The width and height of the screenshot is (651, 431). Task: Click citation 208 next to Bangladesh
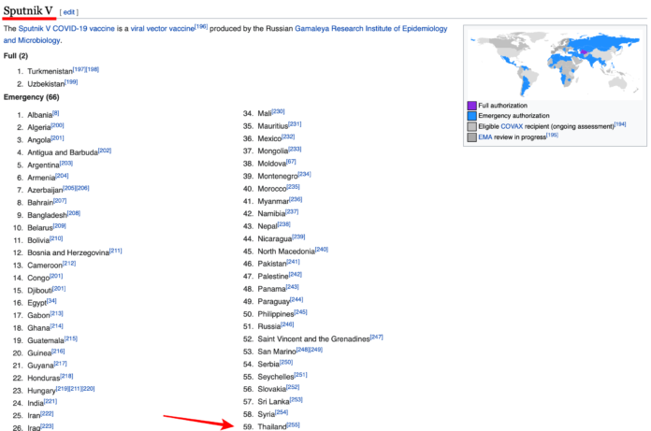point(74,213)
